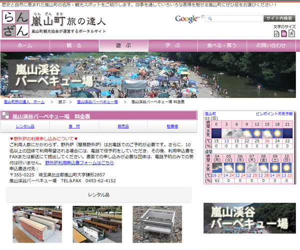Select the 遊ぶ navigation tab
The image size is (300, 250).
[x=123, y=45]
